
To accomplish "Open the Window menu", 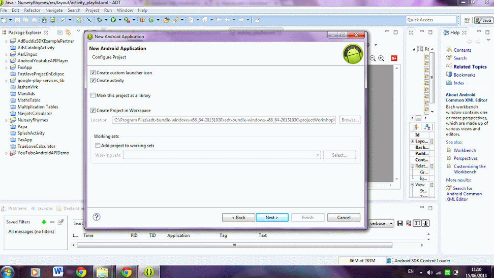I will [x=125, y=10].
